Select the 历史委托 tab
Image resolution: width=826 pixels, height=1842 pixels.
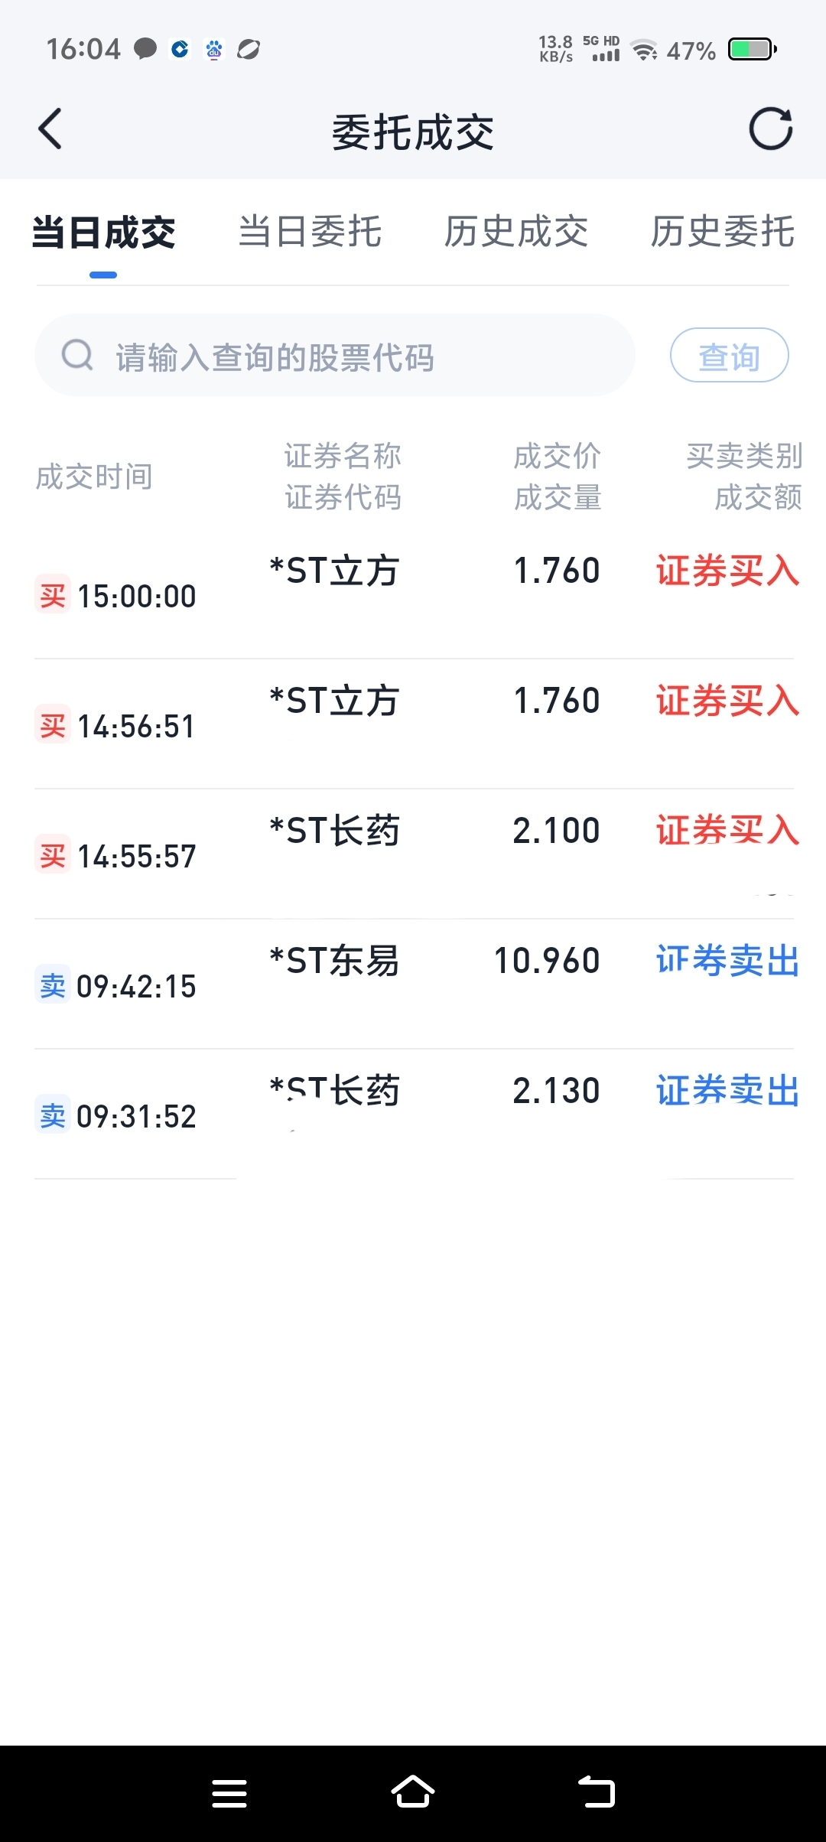[723, 232]
